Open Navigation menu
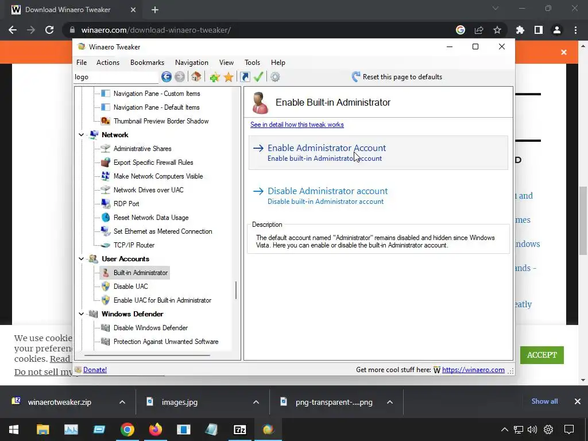Viewport: 588px width, 441px height. pyautogui.click(x=192, y=63)
